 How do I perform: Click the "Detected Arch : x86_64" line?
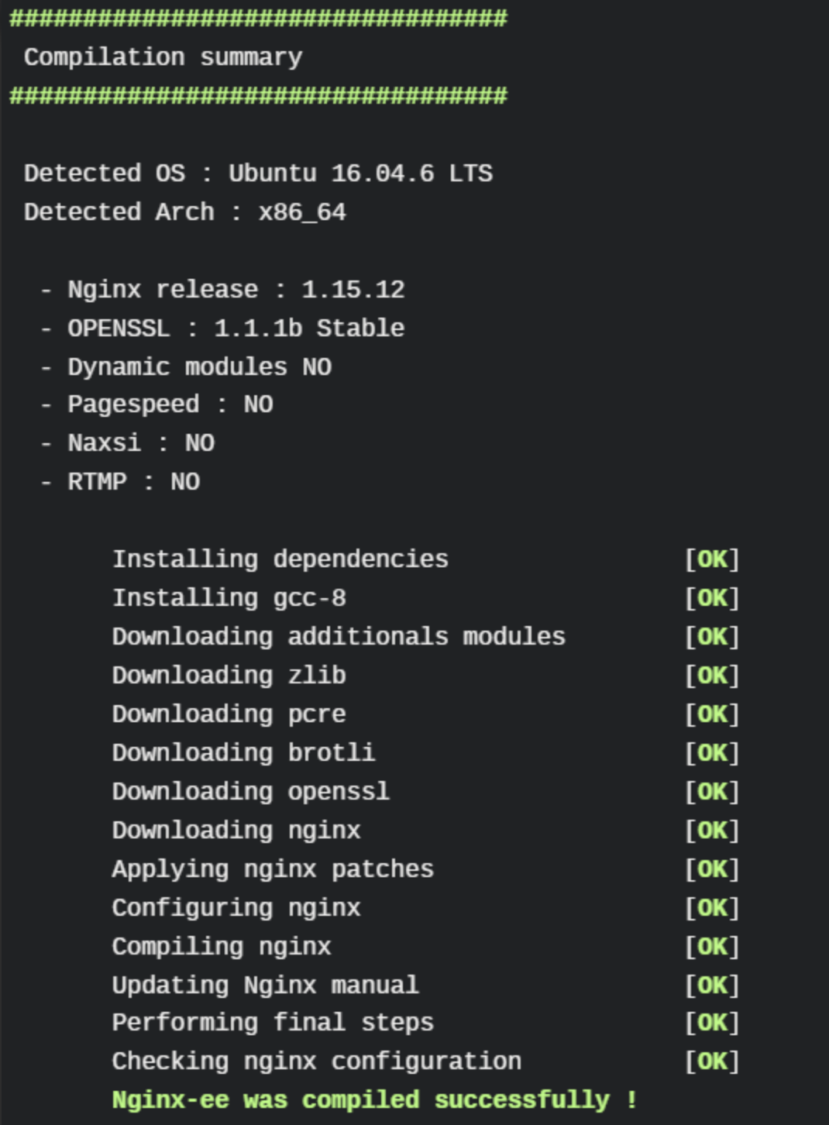(x=184, y=212)
